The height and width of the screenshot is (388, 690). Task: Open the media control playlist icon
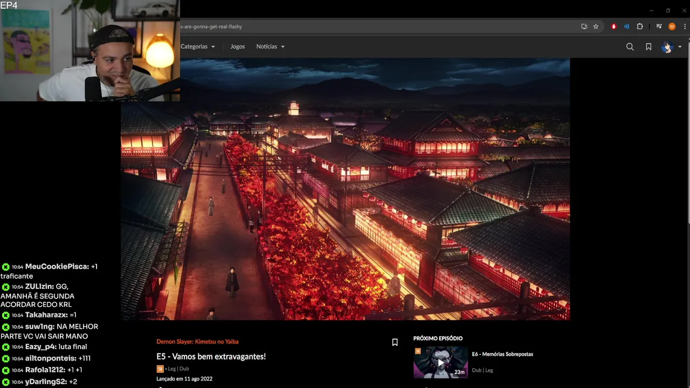click(x=659, y=26)
